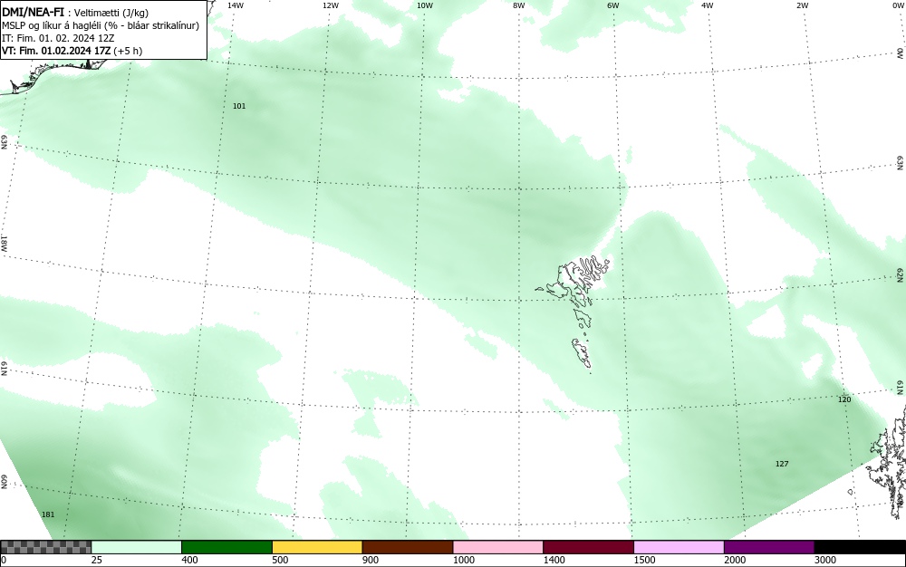Click the brown 900-1000 legend swatch
This screenshot has width=906, height=567.
tap(408, 547)
